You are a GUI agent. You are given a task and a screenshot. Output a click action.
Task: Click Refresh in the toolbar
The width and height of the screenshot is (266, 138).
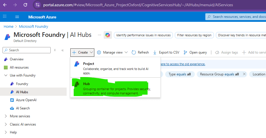click(x=140, y=52)
